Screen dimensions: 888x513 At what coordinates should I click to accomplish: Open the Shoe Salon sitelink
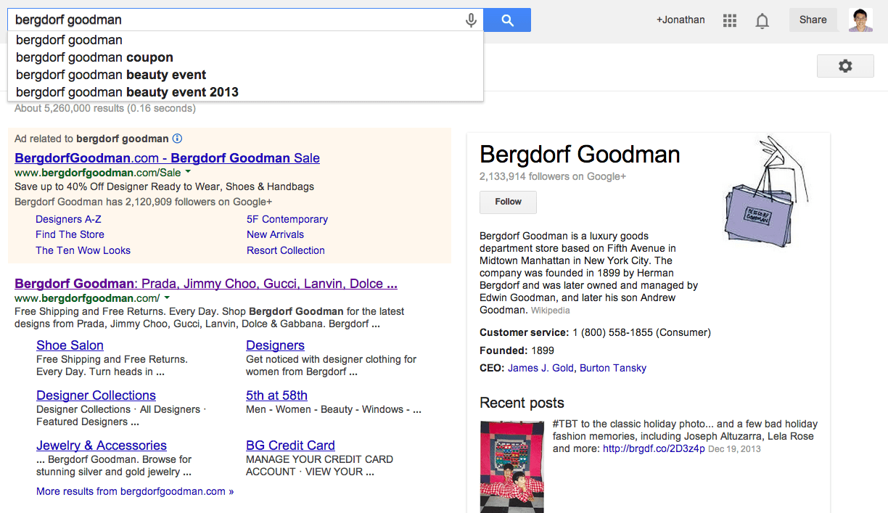[x=70, y=345]
